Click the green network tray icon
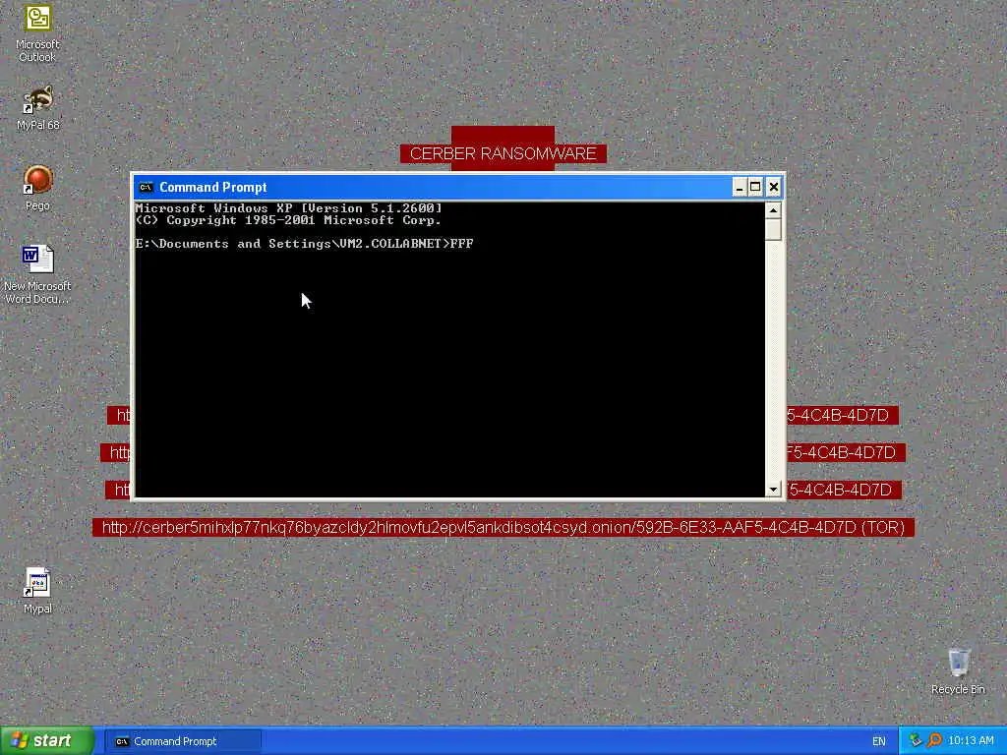This screenshot has height=755, width=1007. pos(916,741)
